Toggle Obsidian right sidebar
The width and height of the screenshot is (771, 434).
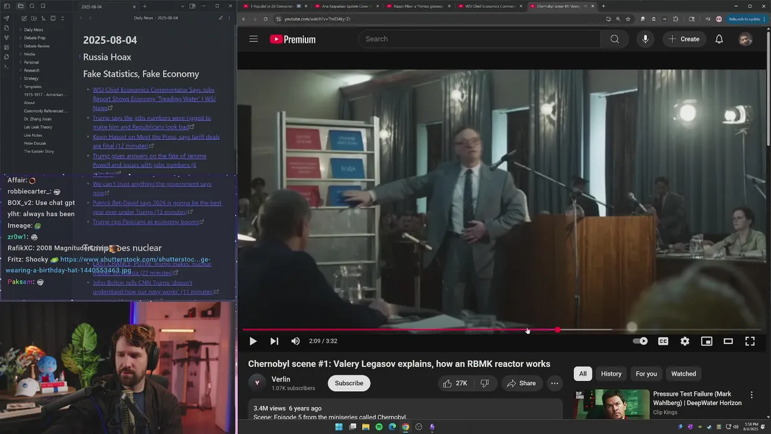pyautogui.click(x=192, y=6)
